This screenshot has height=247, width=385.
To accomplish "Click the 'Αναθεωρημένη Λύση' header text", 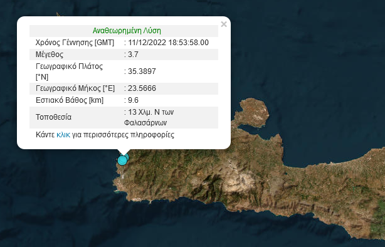I will point(127,31).
